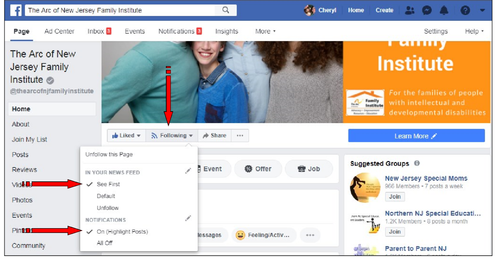Open Cheryl's profile picture

click(309, 10)
